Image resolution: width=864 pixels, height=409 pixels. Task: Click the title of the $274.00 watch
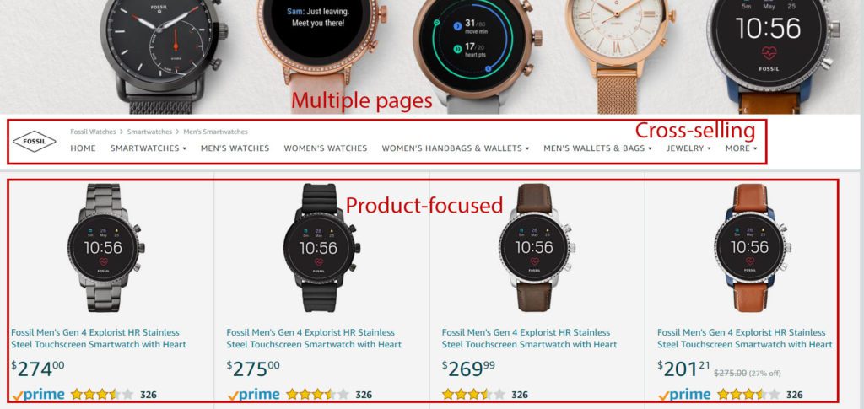(99, 338)
